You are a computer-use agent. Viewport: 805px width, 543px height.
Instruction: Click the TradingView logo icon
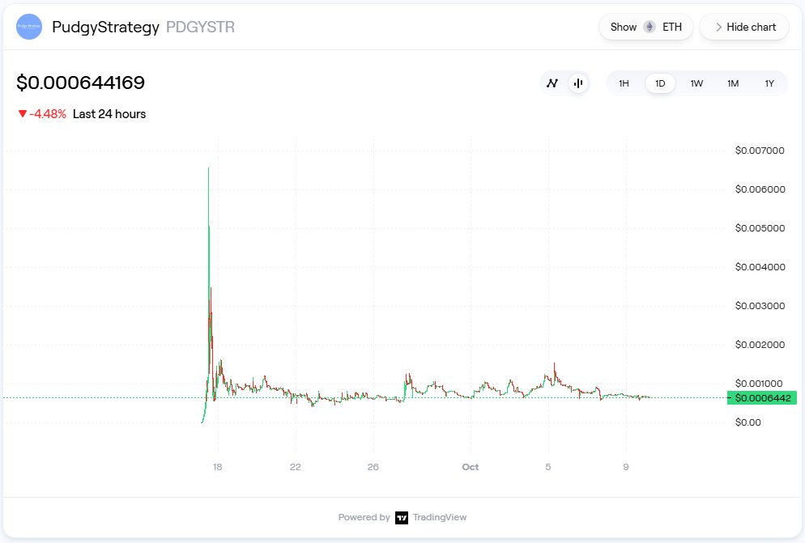pyautogui.click(x=402, y=517)
